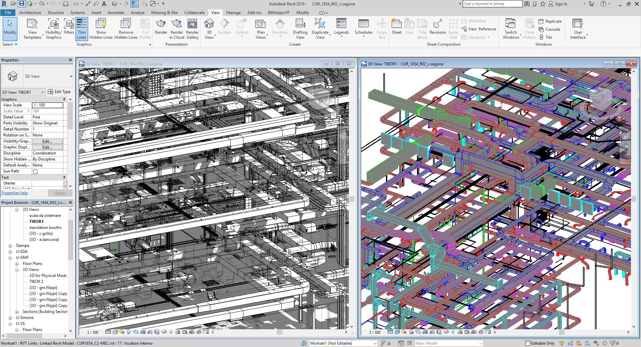Open the Select panel dropdown
Screen dimensions: 641x347
click(9, 44)
